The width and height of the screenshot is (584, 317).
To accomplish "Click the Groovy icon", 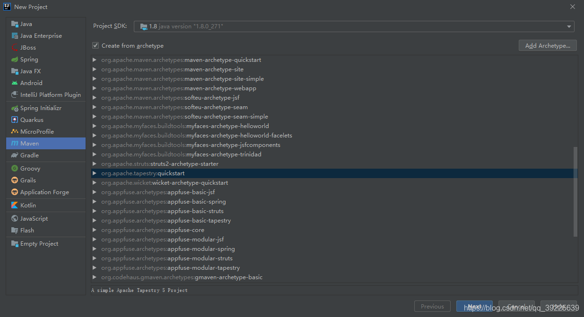I will 15,169.
